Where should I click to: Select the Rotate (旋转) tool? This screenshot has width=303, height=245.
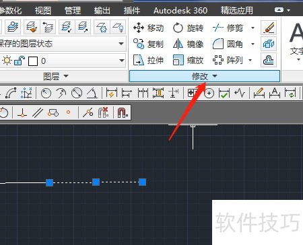189,28
